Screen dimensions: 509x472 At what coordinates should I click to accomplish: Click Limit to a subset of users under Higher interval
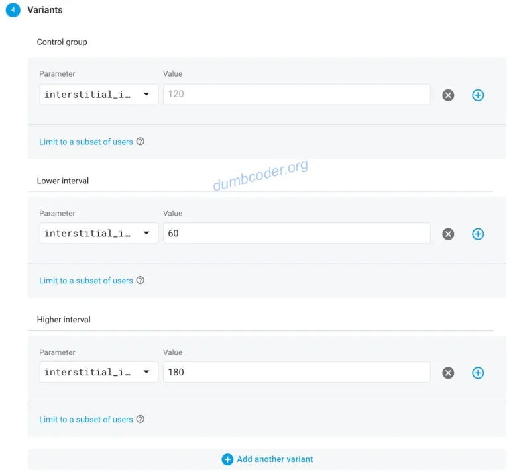(86, 420)
